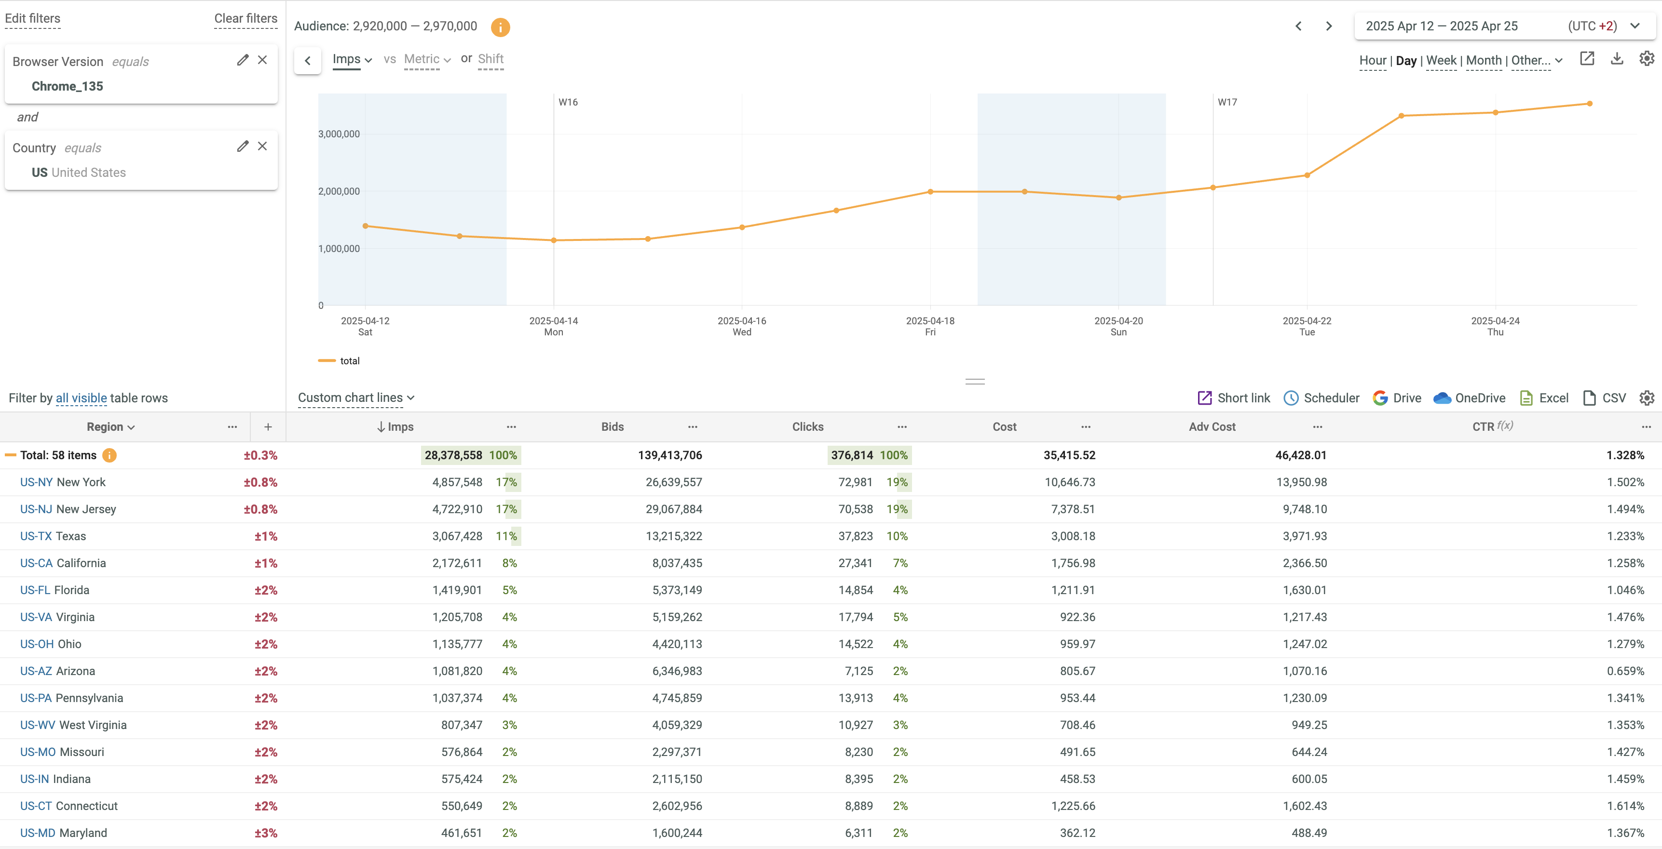
Task: Switch chart granularity to Week
Action: click(x=1441, y=61)
